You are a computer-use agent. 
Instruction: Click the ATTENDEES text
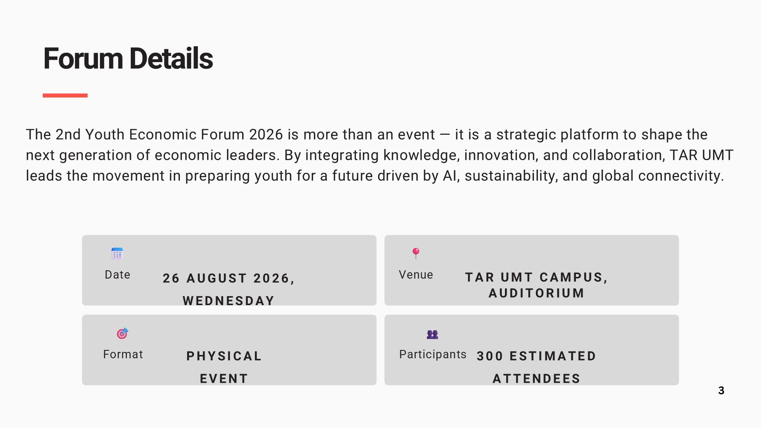point(537,378)
